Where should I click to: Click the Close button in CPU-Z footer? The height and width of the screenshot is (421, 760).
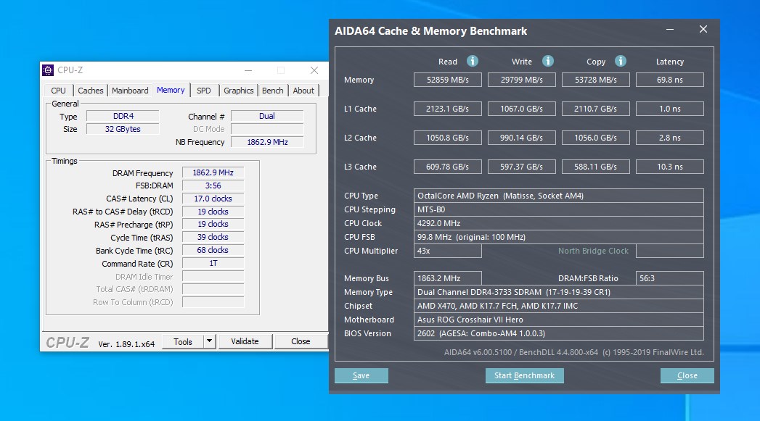click(301, 341)
